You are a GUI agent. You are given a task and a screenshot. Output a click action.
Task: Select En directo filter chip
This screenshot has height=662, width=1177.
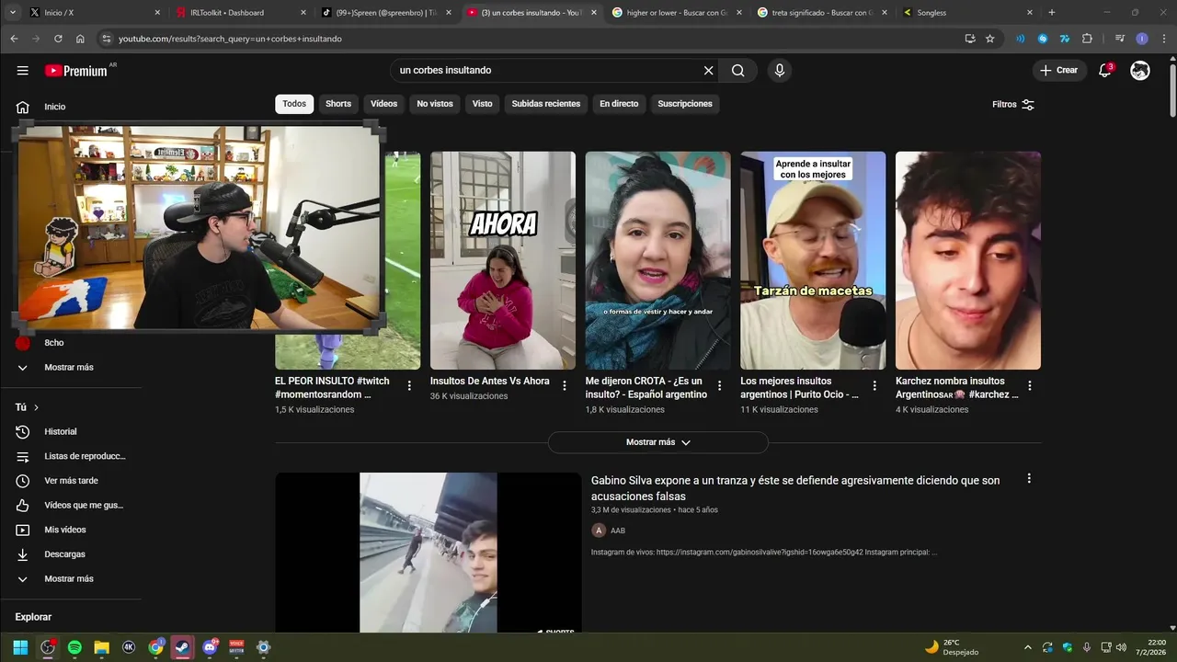619,104
